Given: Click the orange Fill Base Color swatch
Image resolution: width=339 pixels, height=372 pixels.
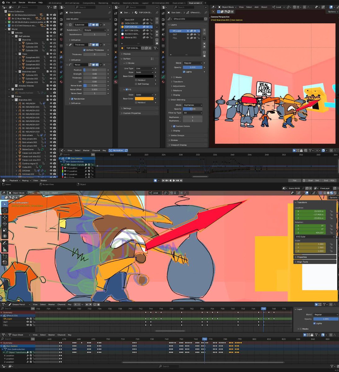Looking at the screenshot, I should (x=144, y=99).
